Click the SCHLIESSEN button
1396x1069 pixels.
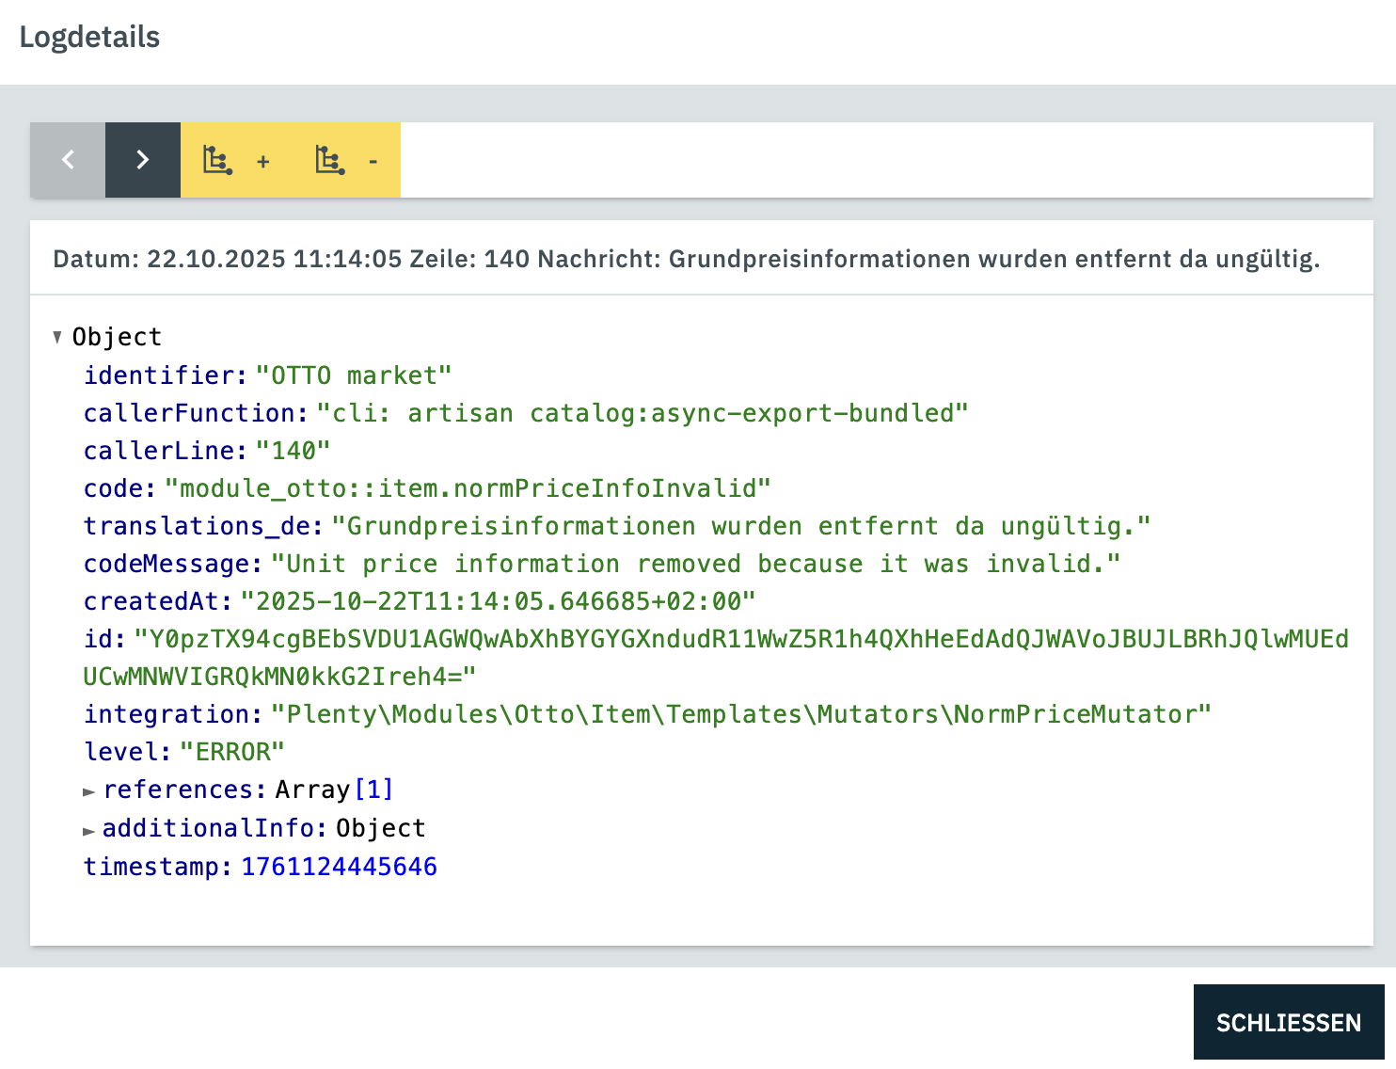[x=1288, y=1022]
